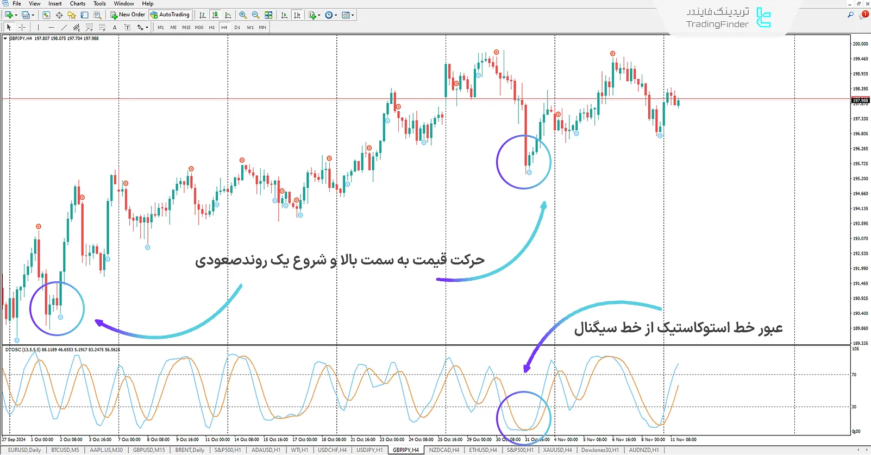Image resolution: width=871 pixels, height=455 pixels.
Task: Select the Equidistant Channel tool
Action: click(77, 27)
